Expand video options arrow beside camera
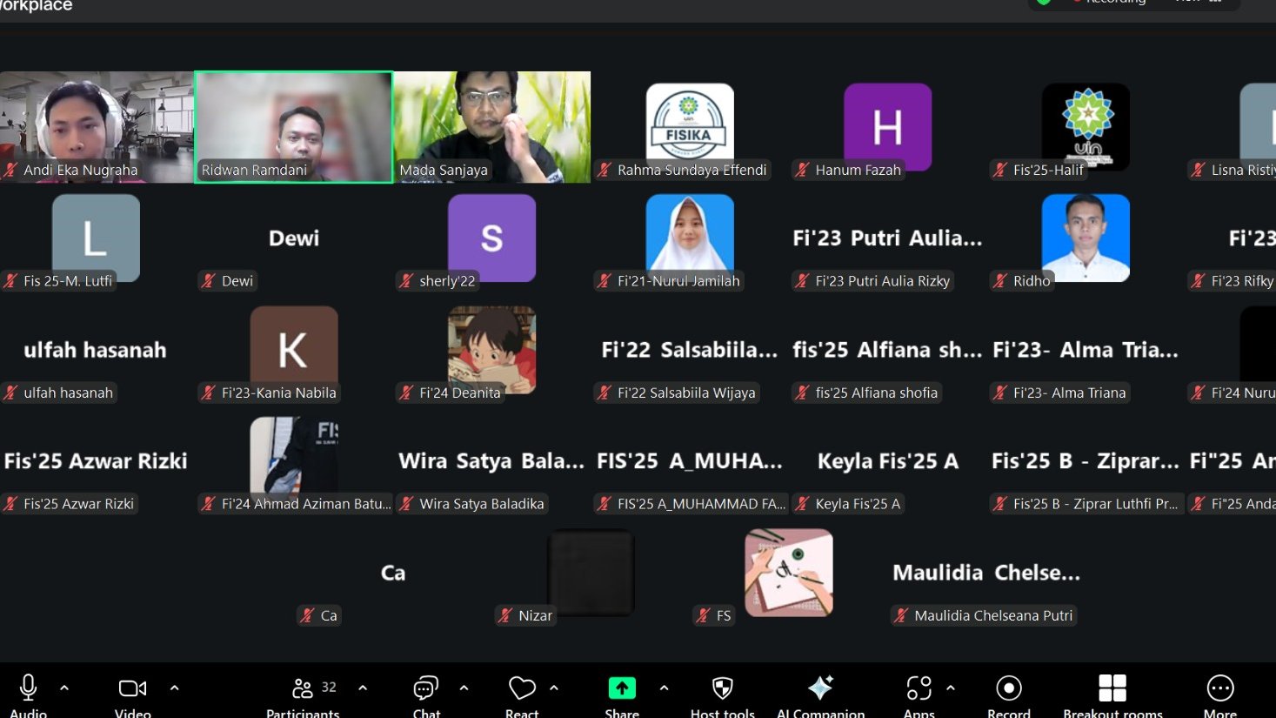Screen dimensions: 1276x718 (x=174, y=688)
